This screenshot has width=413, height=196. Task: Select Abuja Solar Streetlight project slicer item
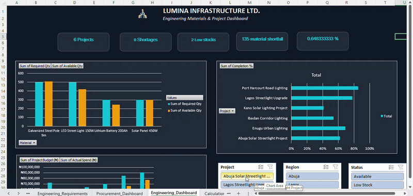[x=247, y=176]
